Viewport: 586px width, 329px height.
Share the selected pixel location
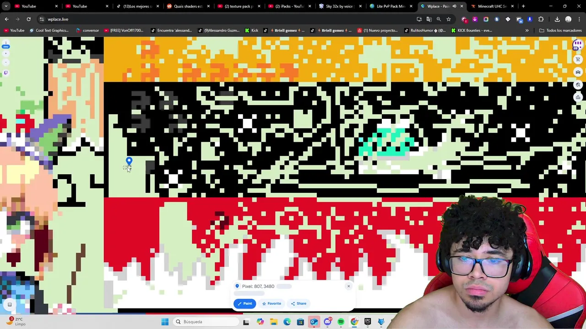click(298, 303)
